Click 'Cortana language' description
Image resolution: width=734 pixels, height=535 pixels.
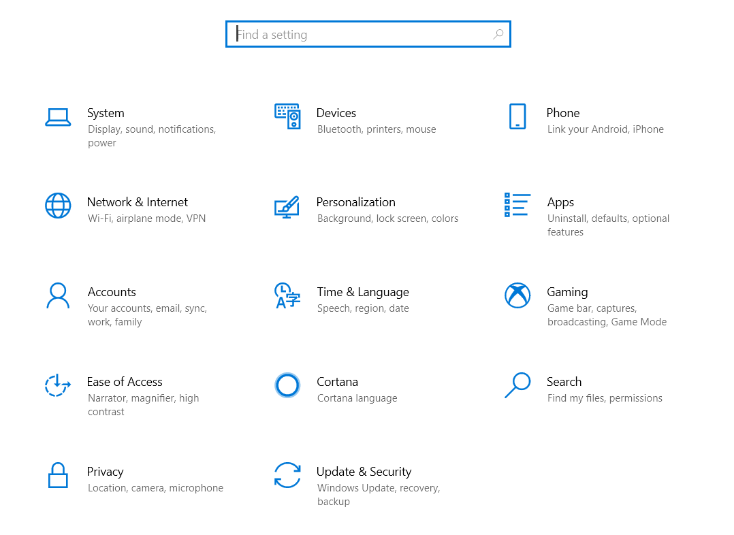tap(357, 398)
